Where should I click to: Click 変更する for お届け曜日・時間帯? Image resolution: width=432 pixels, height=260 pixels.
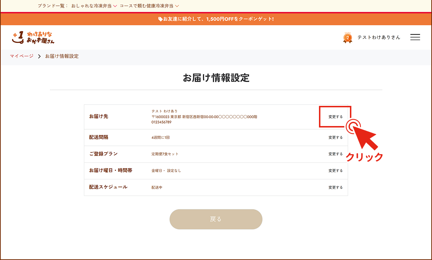(x=335, y=170)
